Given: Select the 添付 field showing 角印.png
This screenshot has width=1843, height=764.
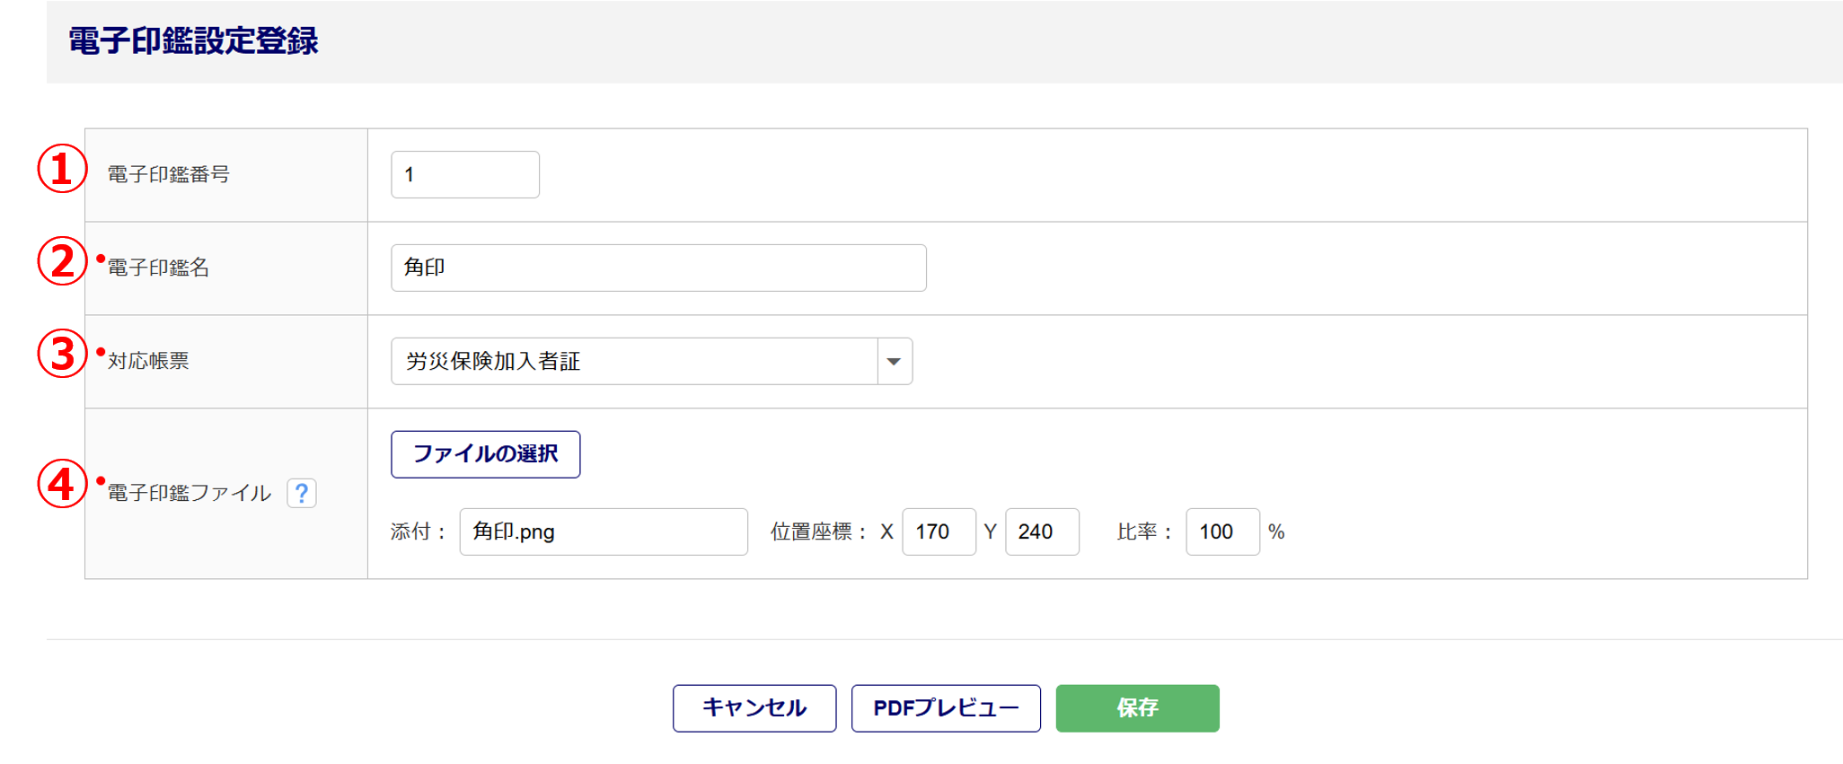Looking at the screenshot, I should (x=603, y=532).
